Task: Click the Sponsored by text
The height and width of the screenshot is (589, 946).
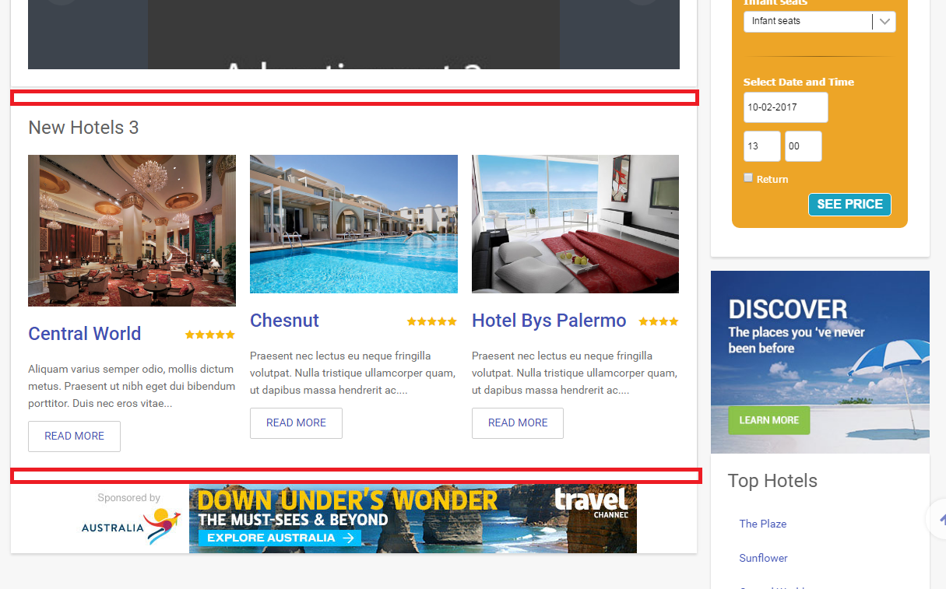Action: (128, 498)
